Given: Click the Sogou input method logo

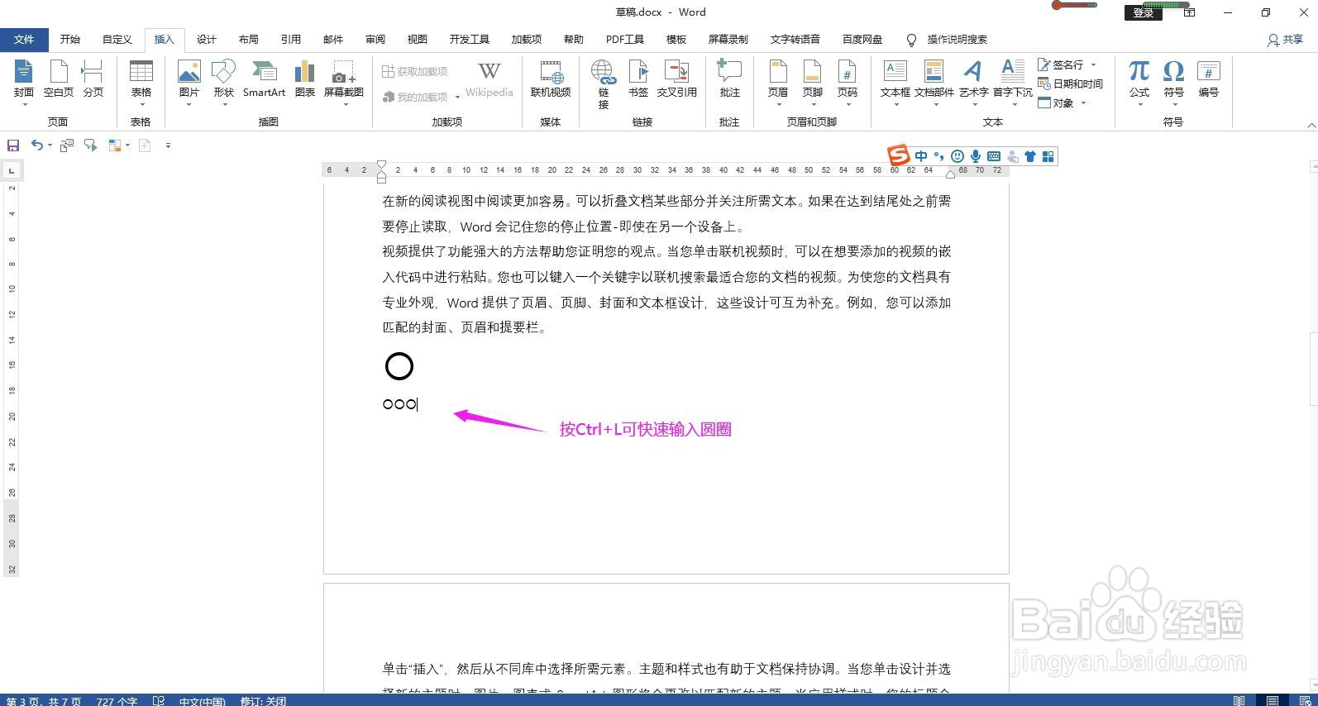Looking at the screenshot, I should pyautogui.click(x=898, y=155).
